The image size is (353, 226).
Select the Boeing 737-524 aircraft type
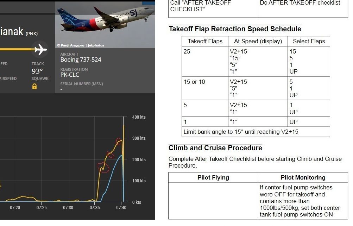[x=81, y=59]
